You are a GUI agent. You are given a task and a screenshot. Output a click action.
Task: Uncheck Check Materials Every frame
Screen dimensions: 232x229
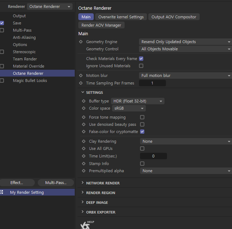[x=141, y=59]
